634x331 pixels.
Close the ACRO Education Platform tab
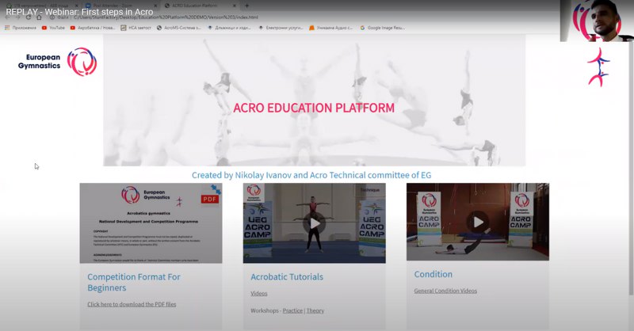[x=235, y=6]
